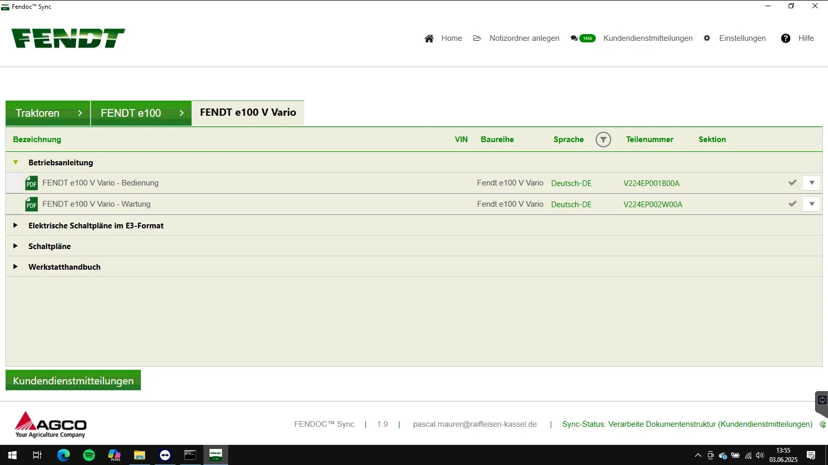
Task: Click the Sync-Status message in the footer
Action: [687, 424]
